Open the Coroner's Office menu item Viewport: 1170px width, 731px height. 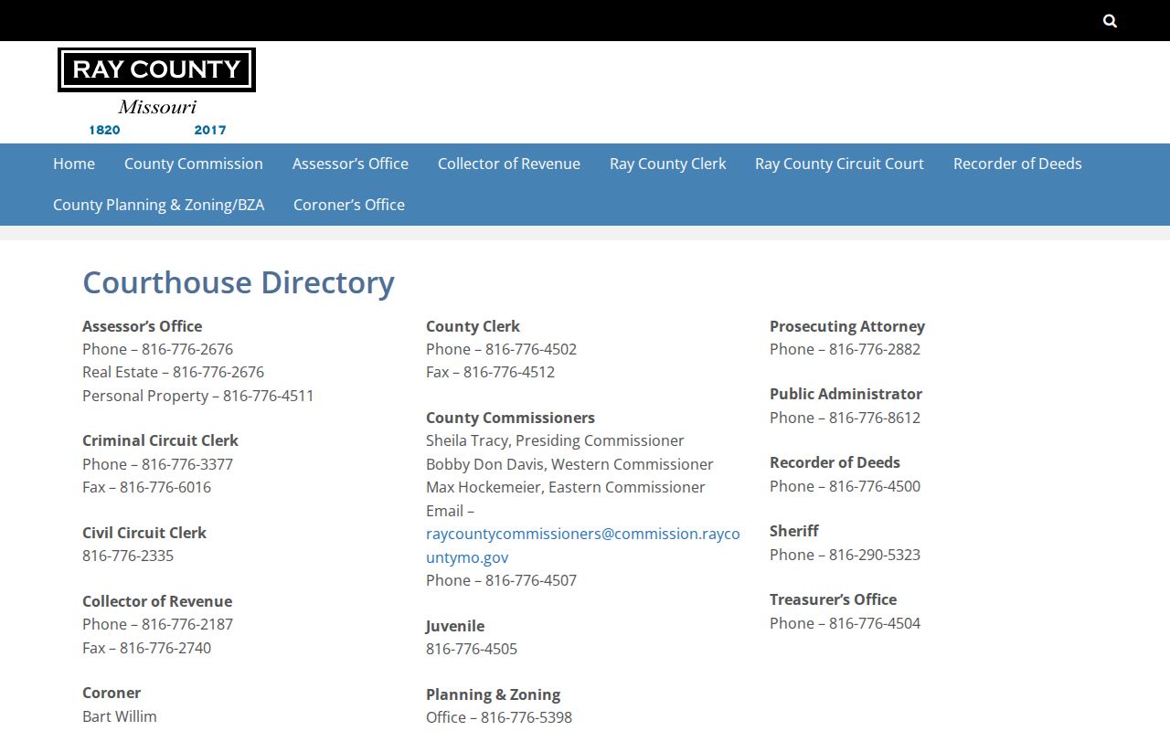click(x=349, y=205)
